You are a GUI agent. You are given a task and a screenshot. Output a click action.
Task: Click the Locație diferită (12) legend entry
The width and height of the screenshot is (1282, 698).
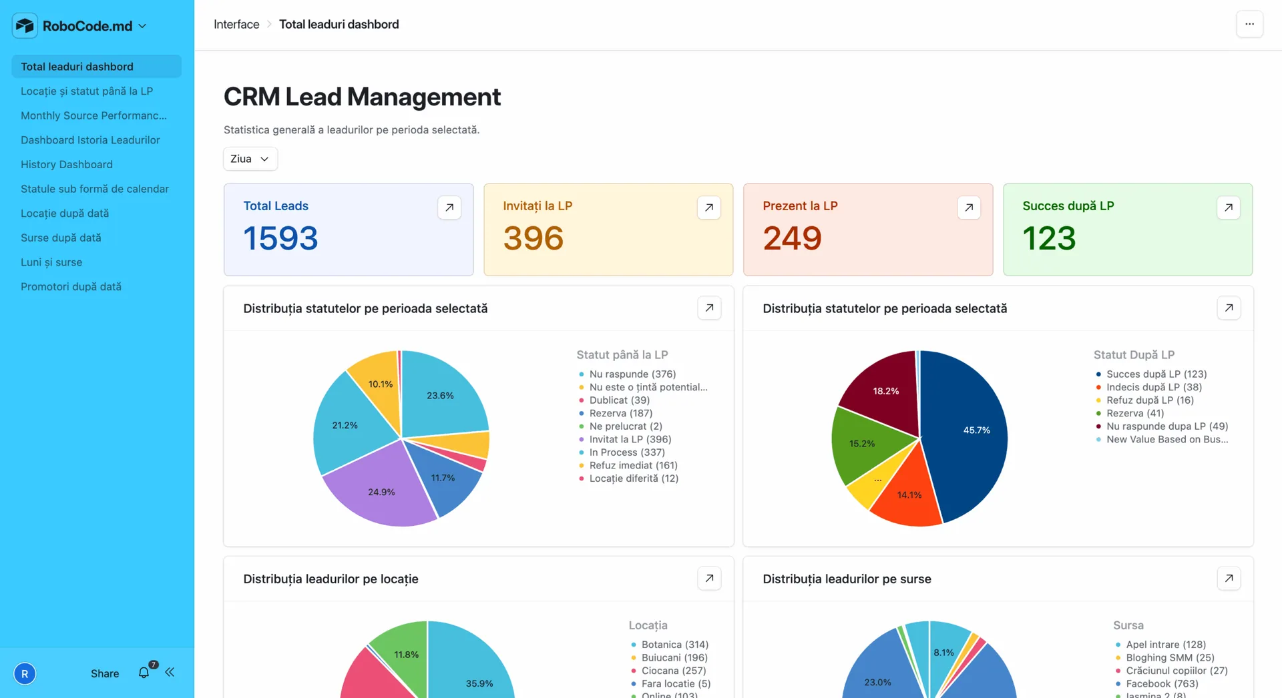[x=628, y=478]
